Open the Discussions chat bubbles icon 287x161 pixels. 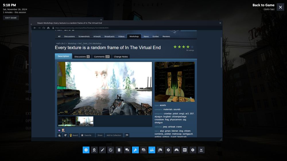127,150
